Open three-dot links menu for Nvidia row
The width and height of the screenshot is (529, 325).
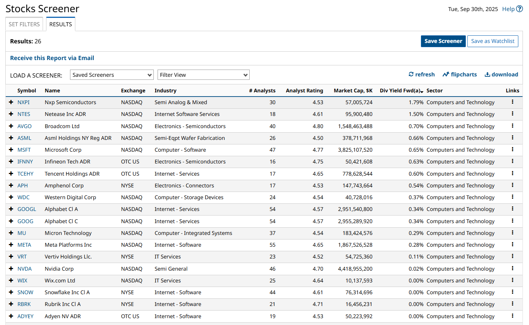click(x=512, y=268)
